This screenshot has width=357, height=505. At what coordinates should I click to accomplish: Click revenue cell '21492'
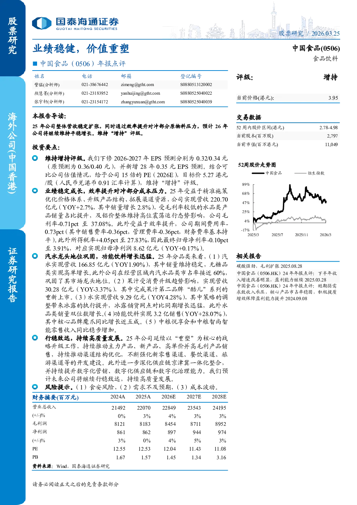[118, 408]
